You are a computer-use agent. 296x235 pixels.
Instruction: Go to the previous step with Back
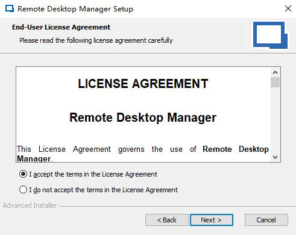click(x=167, y=220)
